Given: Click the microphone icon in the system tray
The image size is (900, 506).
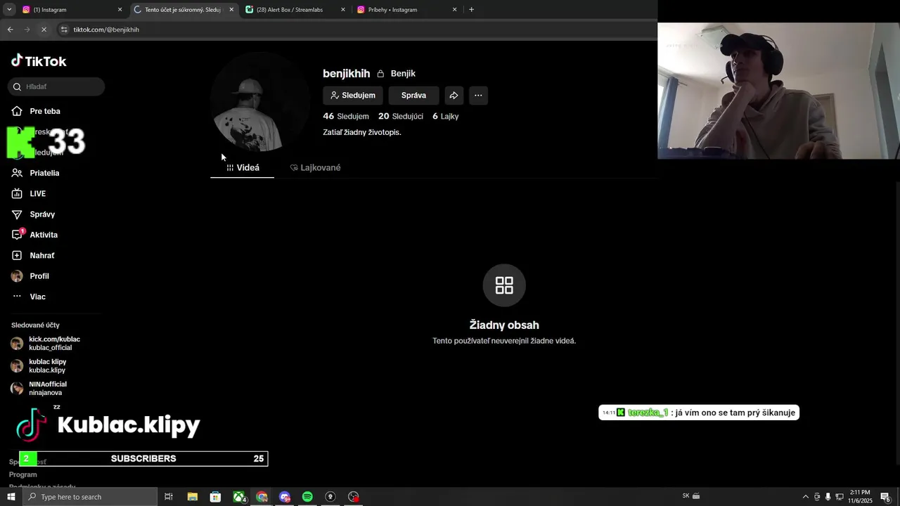Looking at the screenshot, I should (828, 497).
